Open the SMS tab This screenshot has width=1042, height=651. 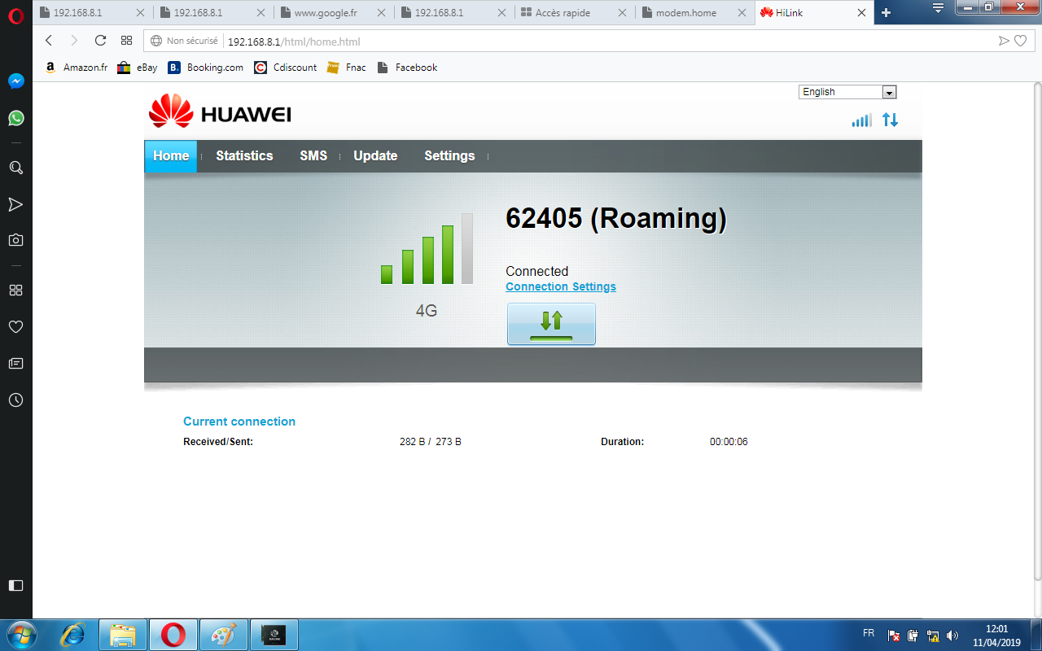tap(313, 156)
